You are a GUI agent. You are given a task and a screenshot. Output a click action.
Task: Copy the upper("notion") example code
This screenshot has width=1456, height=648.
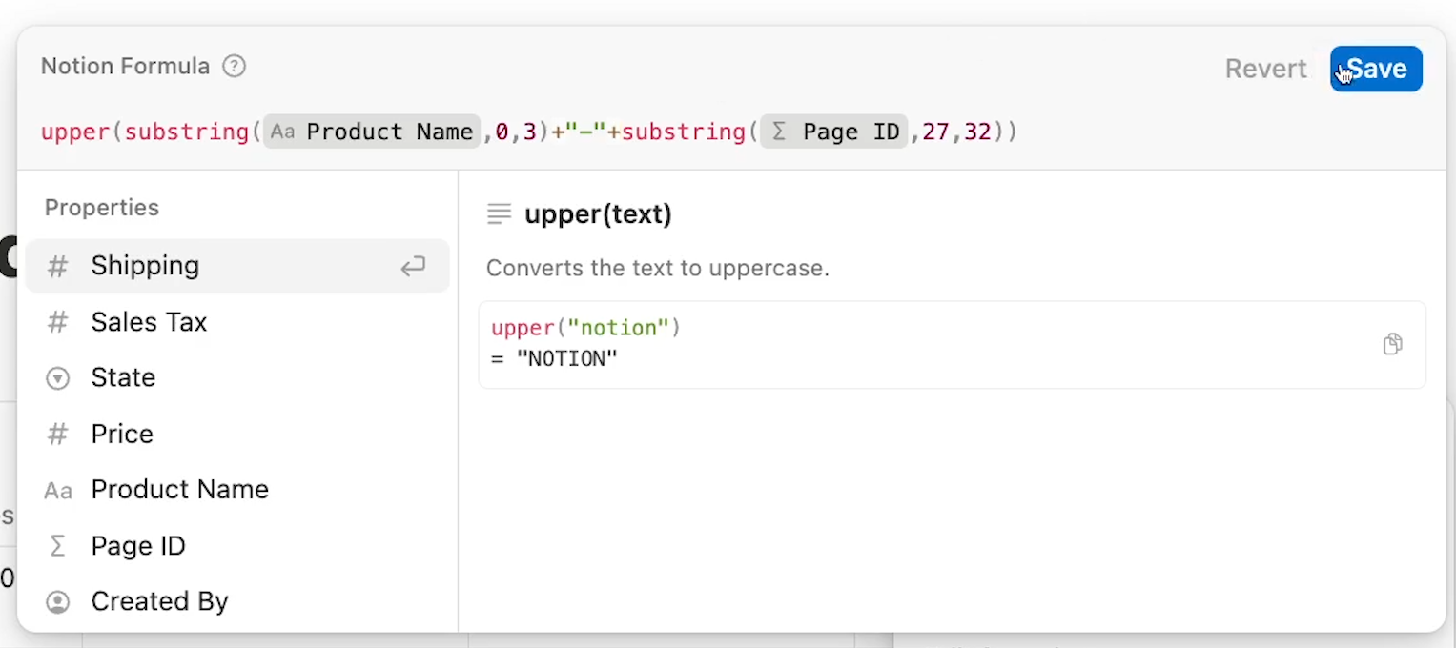(x=1392, y=344)
